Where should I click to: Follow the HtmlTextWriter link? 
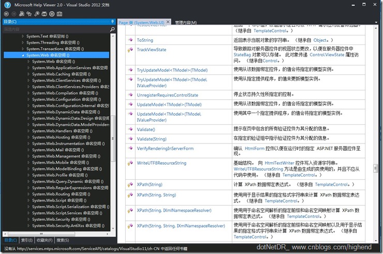click(x=279, y=163)
